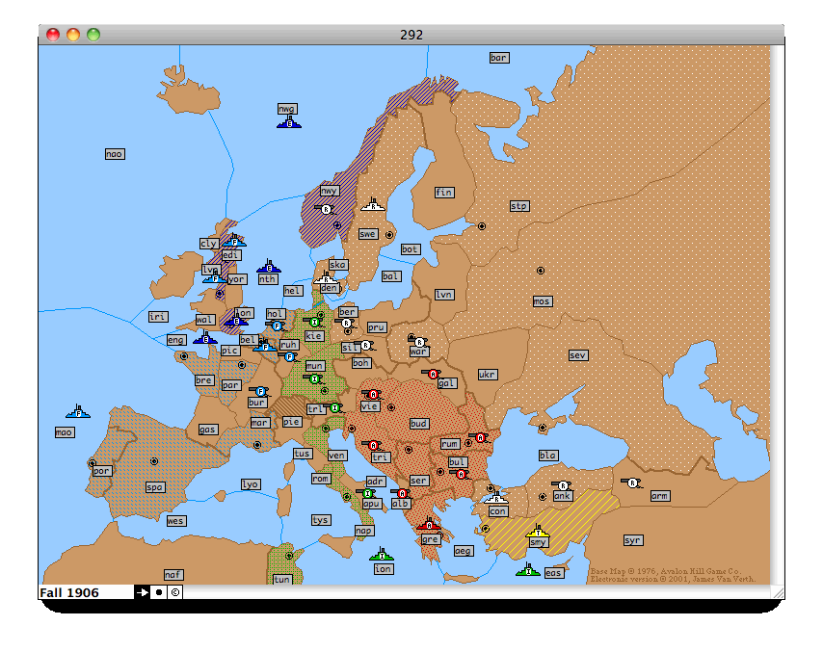Screen dimensions: 823x652
Task: Click the "lyo" Gulf of Lyon label
Action: tap(251, 484)
